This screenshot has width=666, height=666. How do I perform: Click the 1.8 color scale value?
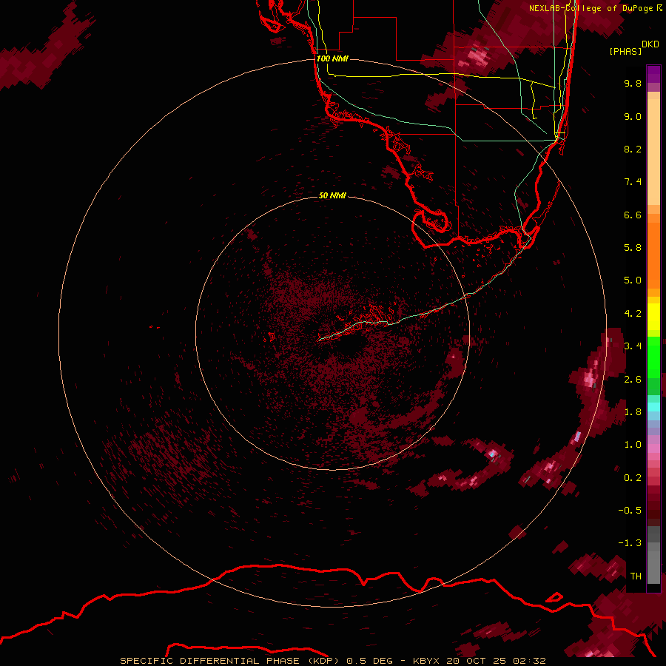(x=633, y=412)
